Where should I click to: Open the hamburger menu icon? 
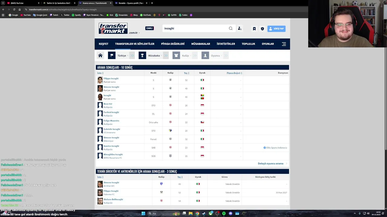pos(284,44)
